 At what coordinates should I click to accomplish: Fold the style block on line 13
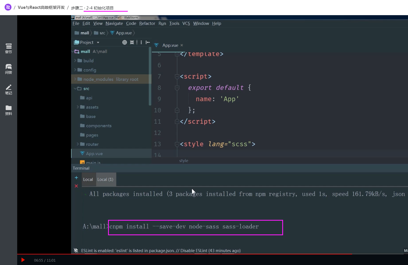pyautogui.click(x=177, y=144)
